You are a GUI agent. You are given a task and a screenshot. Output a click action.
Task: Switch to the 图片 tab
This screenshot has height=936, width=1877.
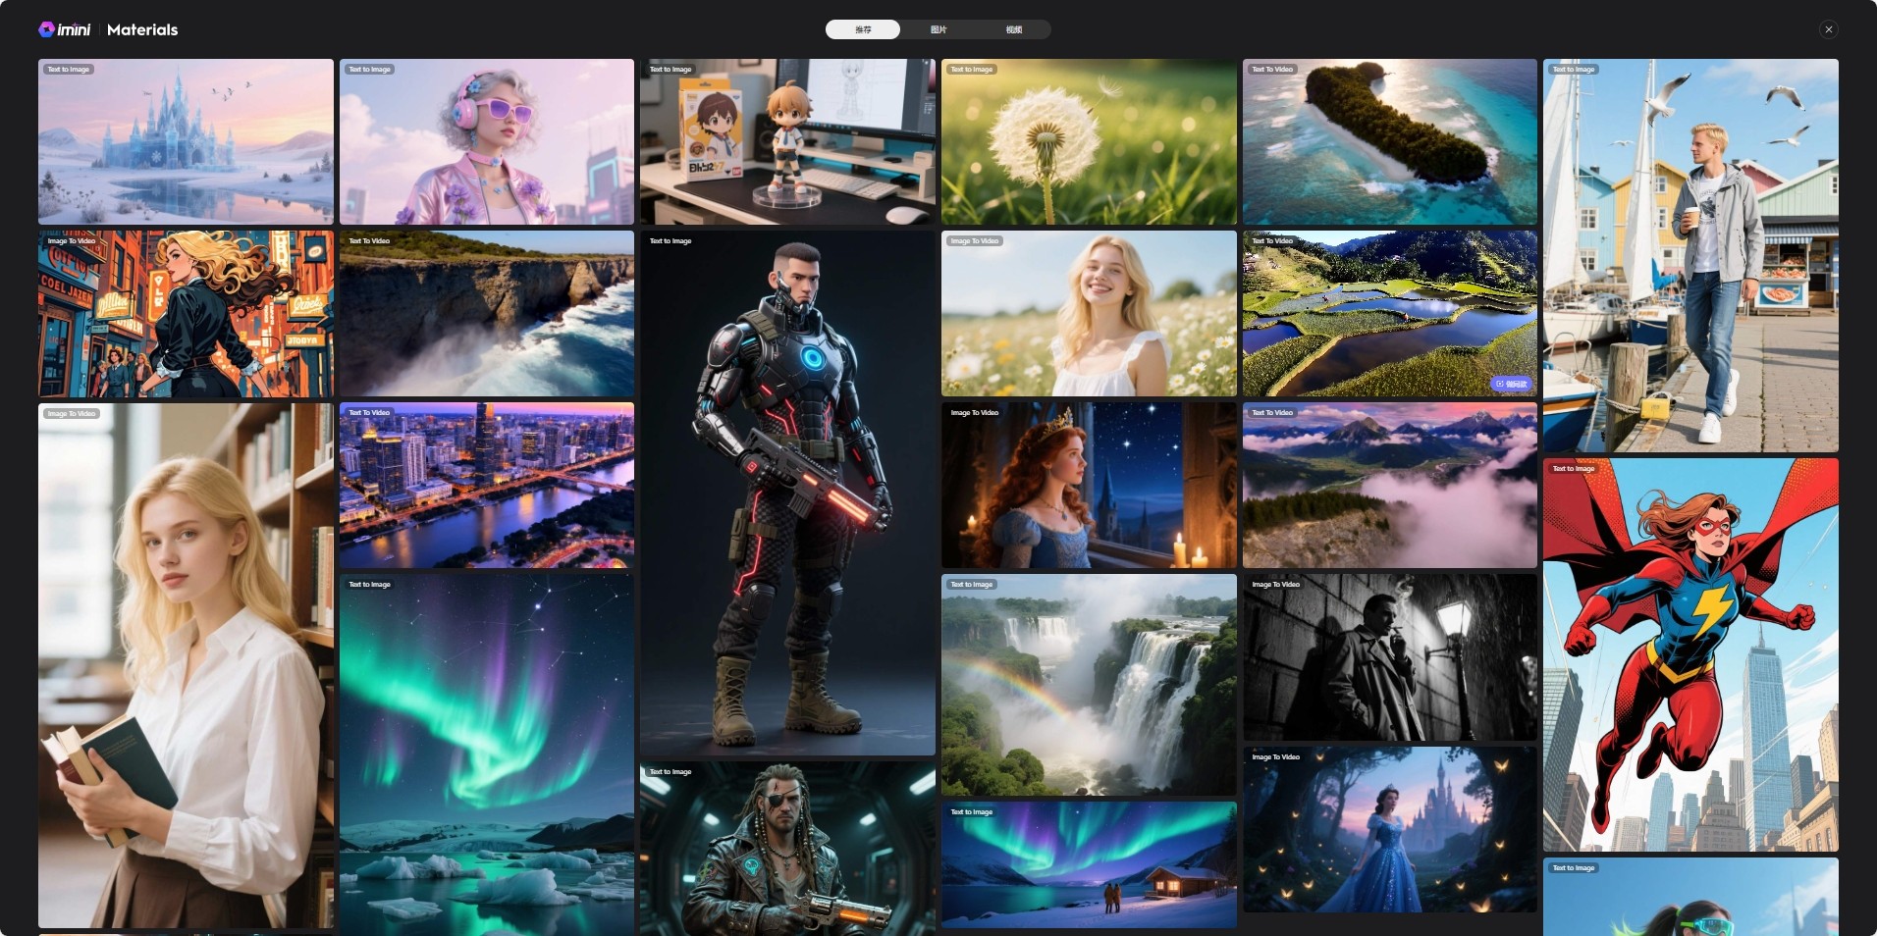click(x=938, y=29)
